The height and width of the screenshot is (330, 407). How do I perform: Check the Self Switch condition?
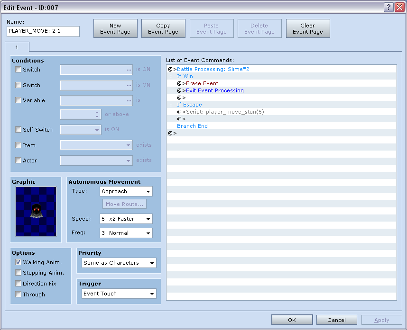click(x=18, y=130)
